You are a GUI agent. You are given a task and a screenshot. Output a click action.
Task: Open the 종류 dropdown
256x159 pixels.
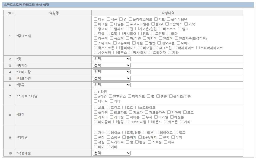point(111,85)
